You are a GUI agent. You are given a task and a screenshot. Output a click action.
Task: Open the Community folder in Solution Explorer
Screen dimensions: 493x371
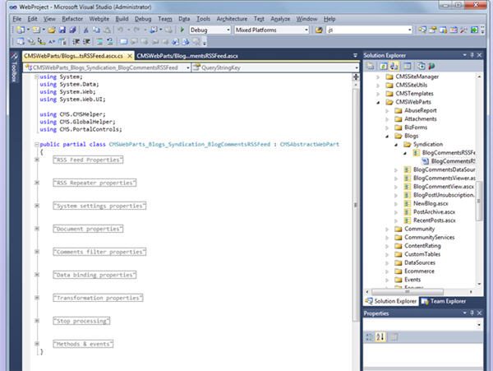419,229
